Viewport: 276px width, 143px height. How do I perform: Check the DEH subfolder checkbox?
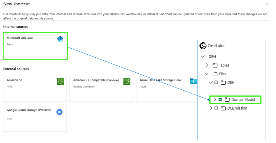[216, 83]
